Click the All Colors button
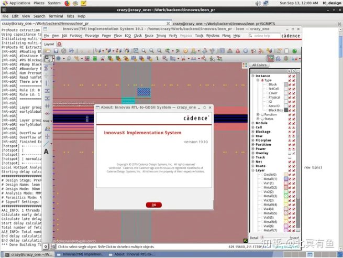This screenshot has width=343, height=258. point(259,65)
